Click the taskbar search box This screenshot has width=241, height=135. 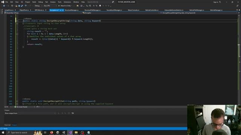[x=24, y=132]
